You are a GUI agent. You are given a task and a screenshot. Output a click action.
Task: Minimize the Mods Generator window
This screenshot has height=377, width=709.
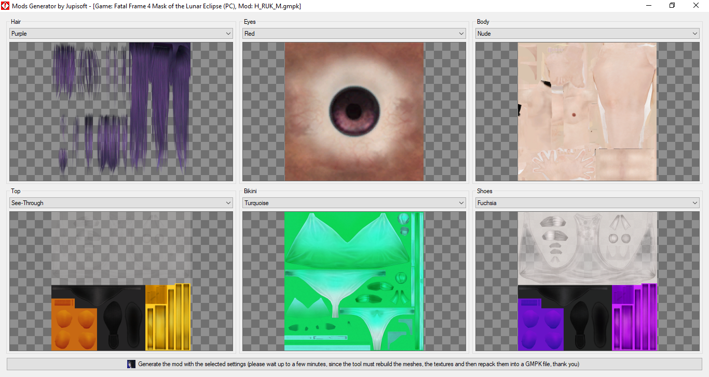tap(649, 6)
